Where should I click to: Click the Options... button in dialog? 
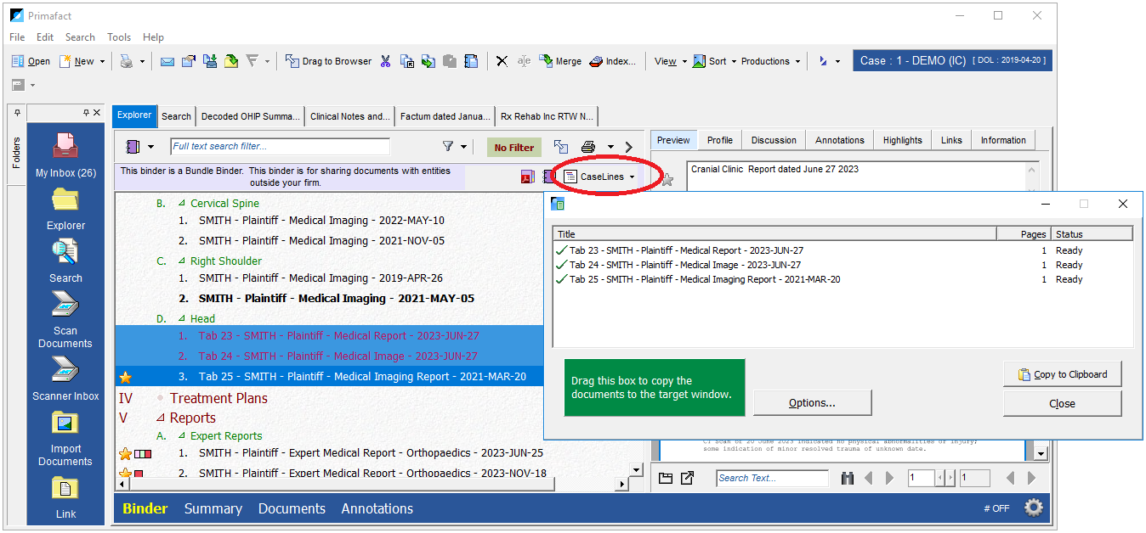[812, 403]
